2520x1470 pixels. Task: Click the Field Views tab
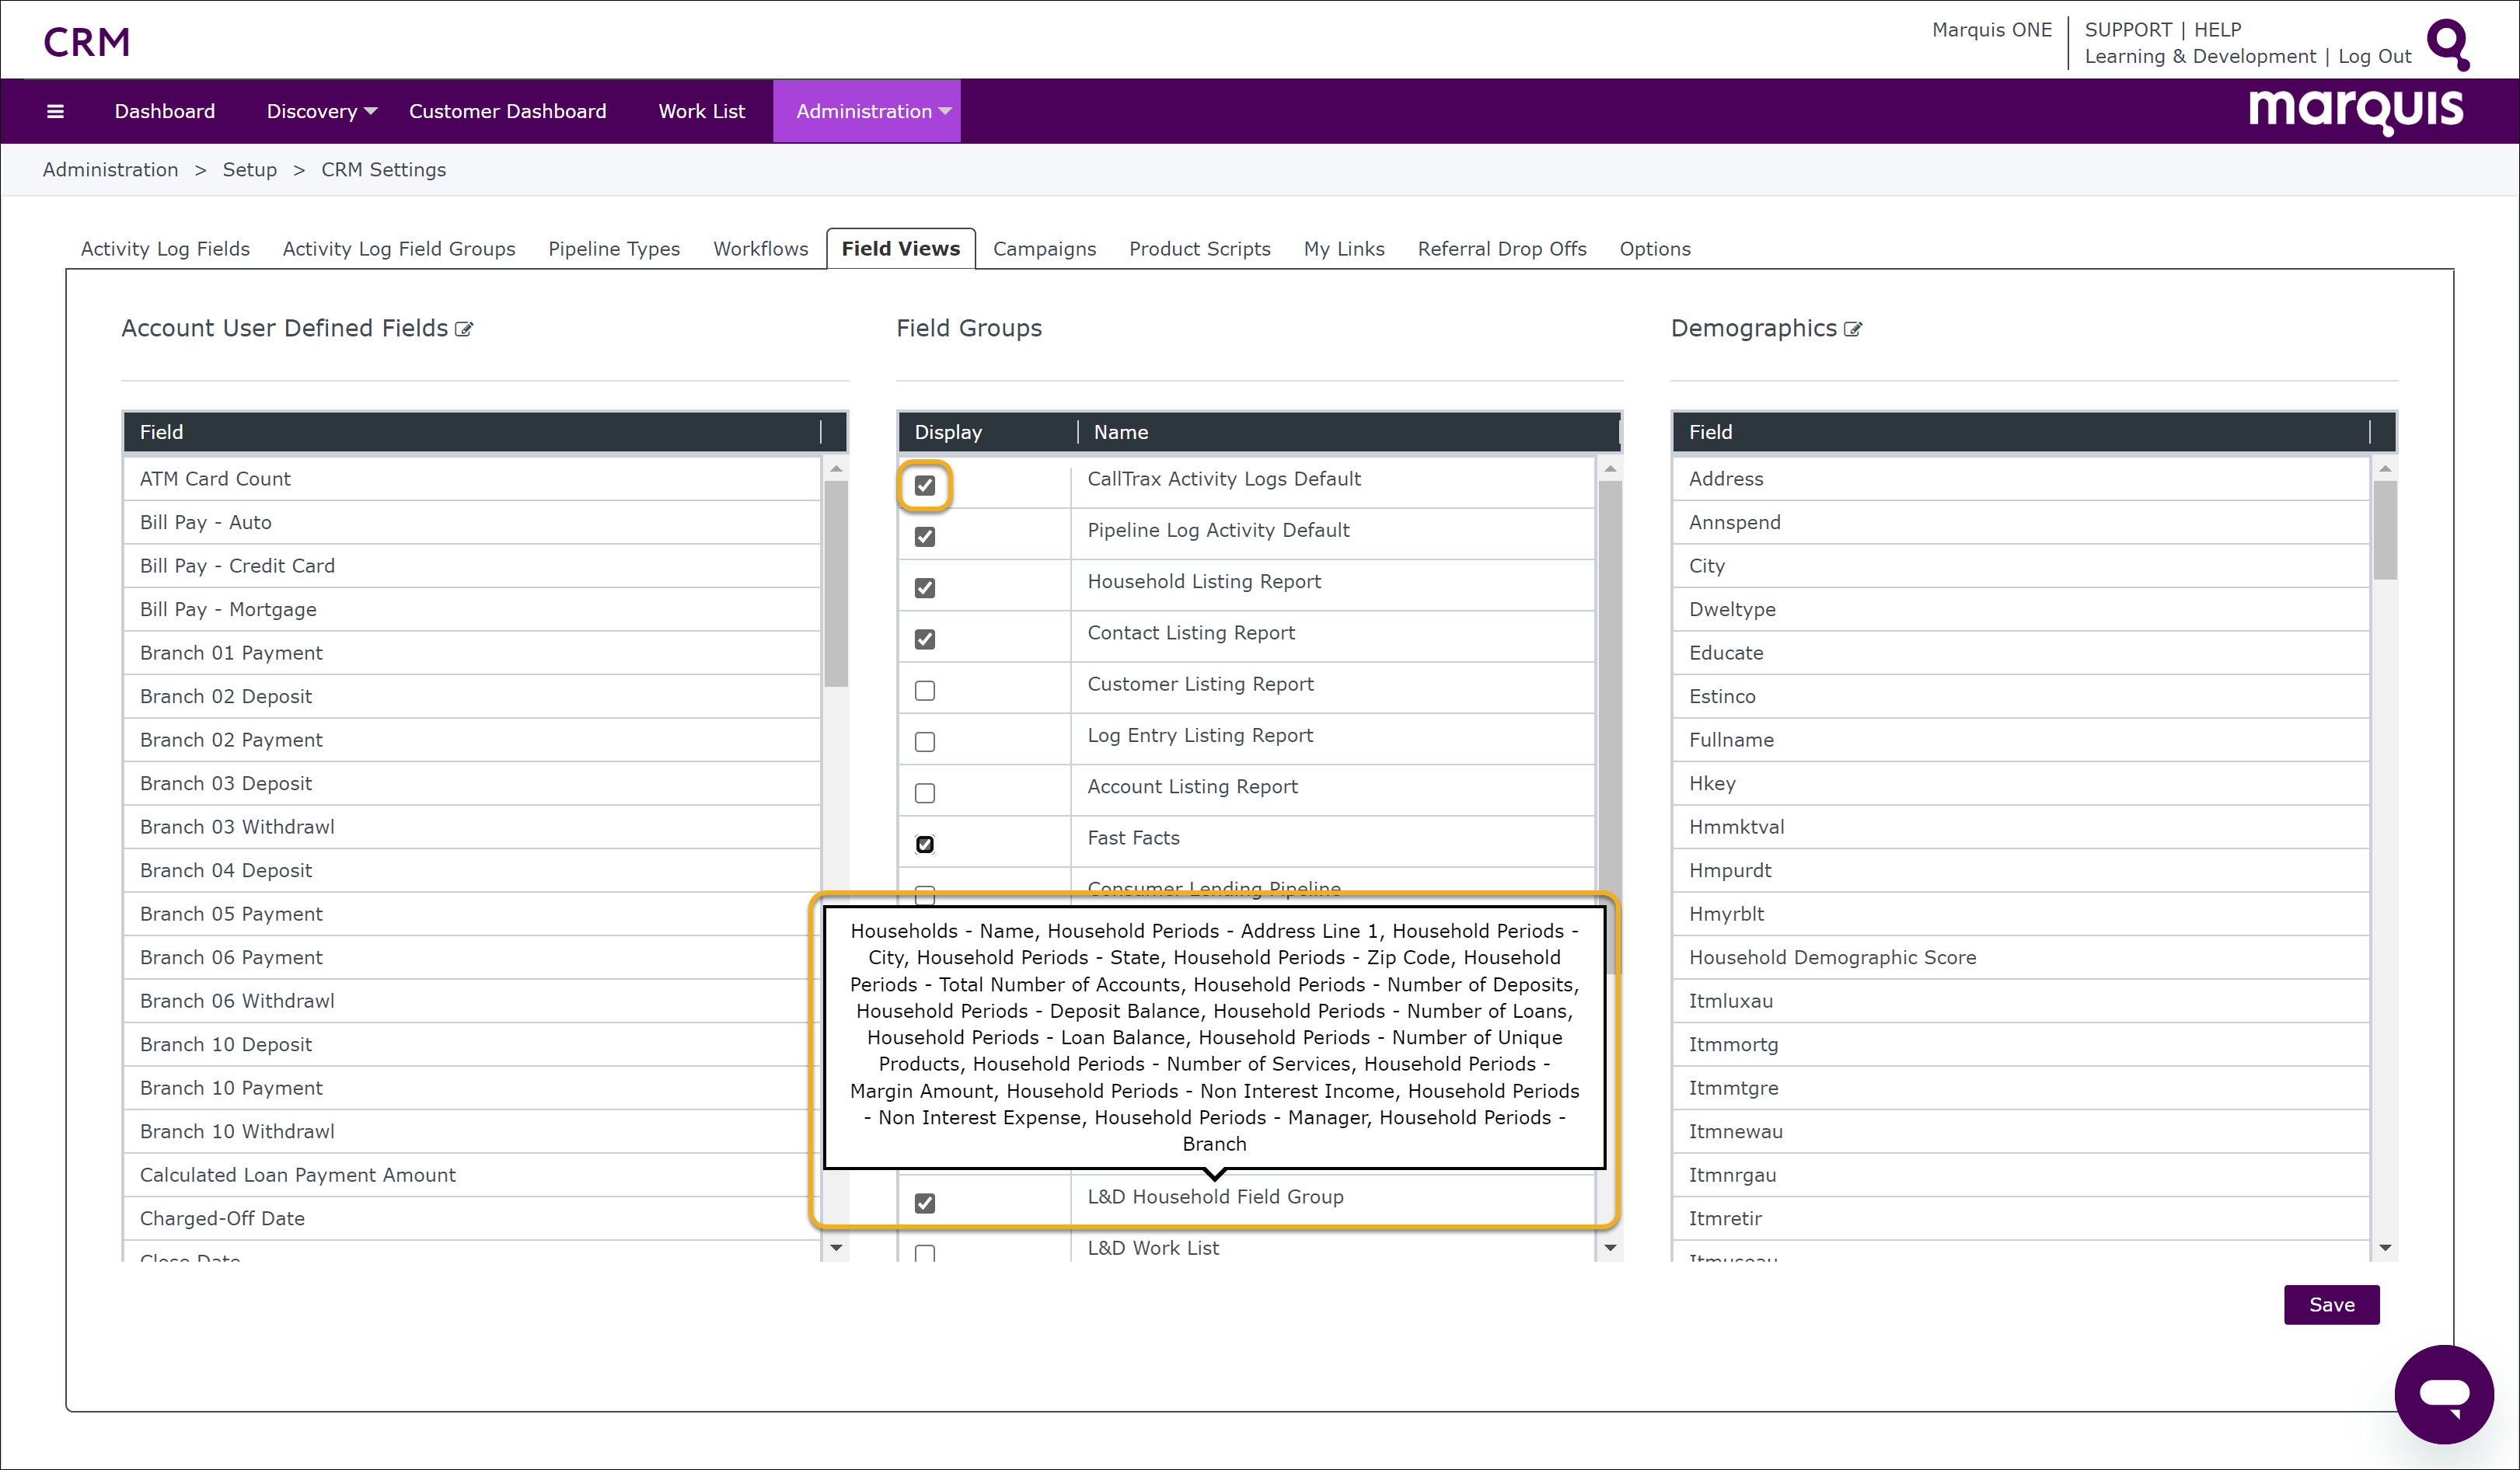pyautogui.click(x=901, y=249)
